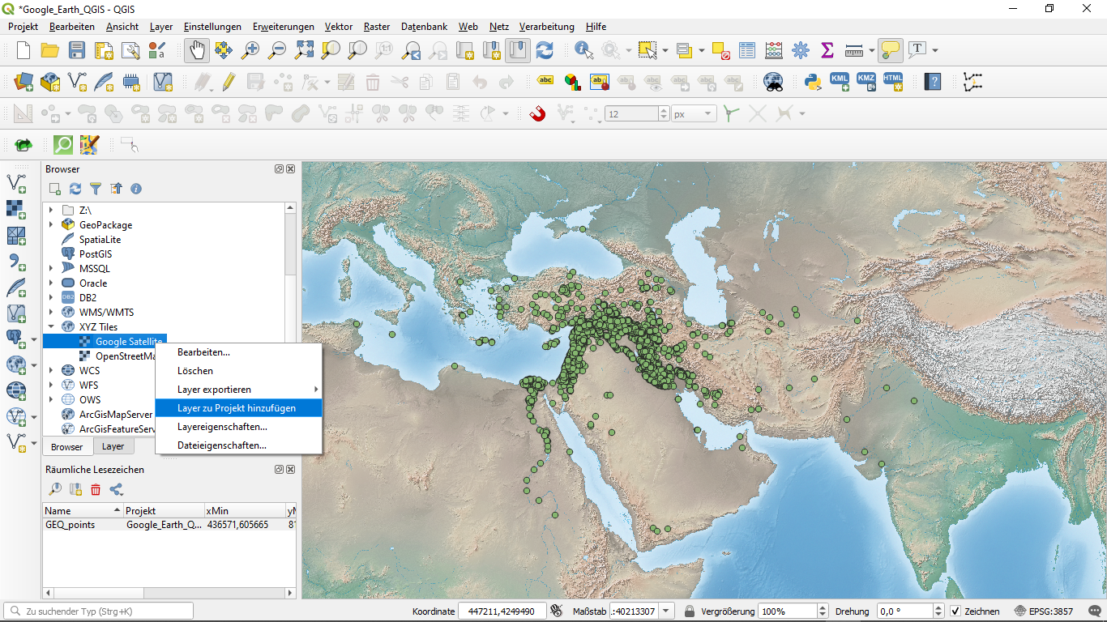The height and width of the screenshot is (622, 1107).
Task: Switch to the Layer panel tab
Action: pyautogui.click(x=113, y=446)
